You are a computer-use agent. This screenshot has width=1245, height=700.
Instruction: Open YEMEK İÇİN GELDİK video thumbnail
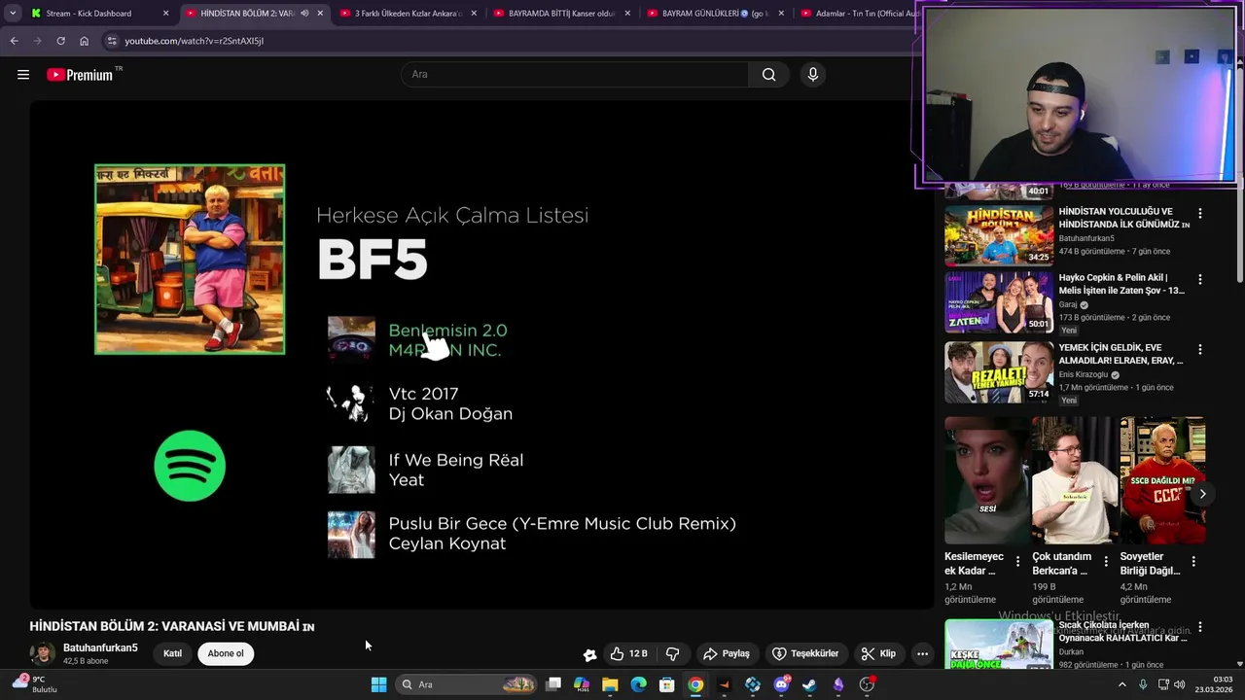point(999,371)
